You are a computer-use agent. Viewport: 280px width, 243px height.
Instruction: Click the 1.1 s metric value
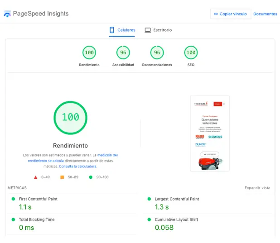pyautogui.click(x=25, y=207)
